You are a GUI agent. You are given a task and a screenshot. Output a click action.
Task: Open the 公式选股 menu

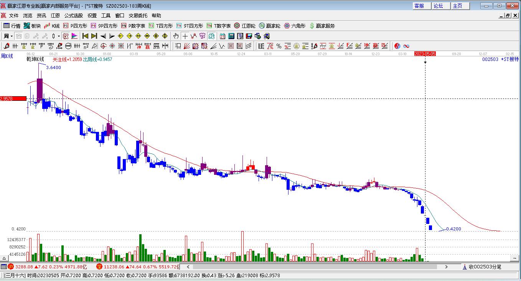[x=73, y=16]
